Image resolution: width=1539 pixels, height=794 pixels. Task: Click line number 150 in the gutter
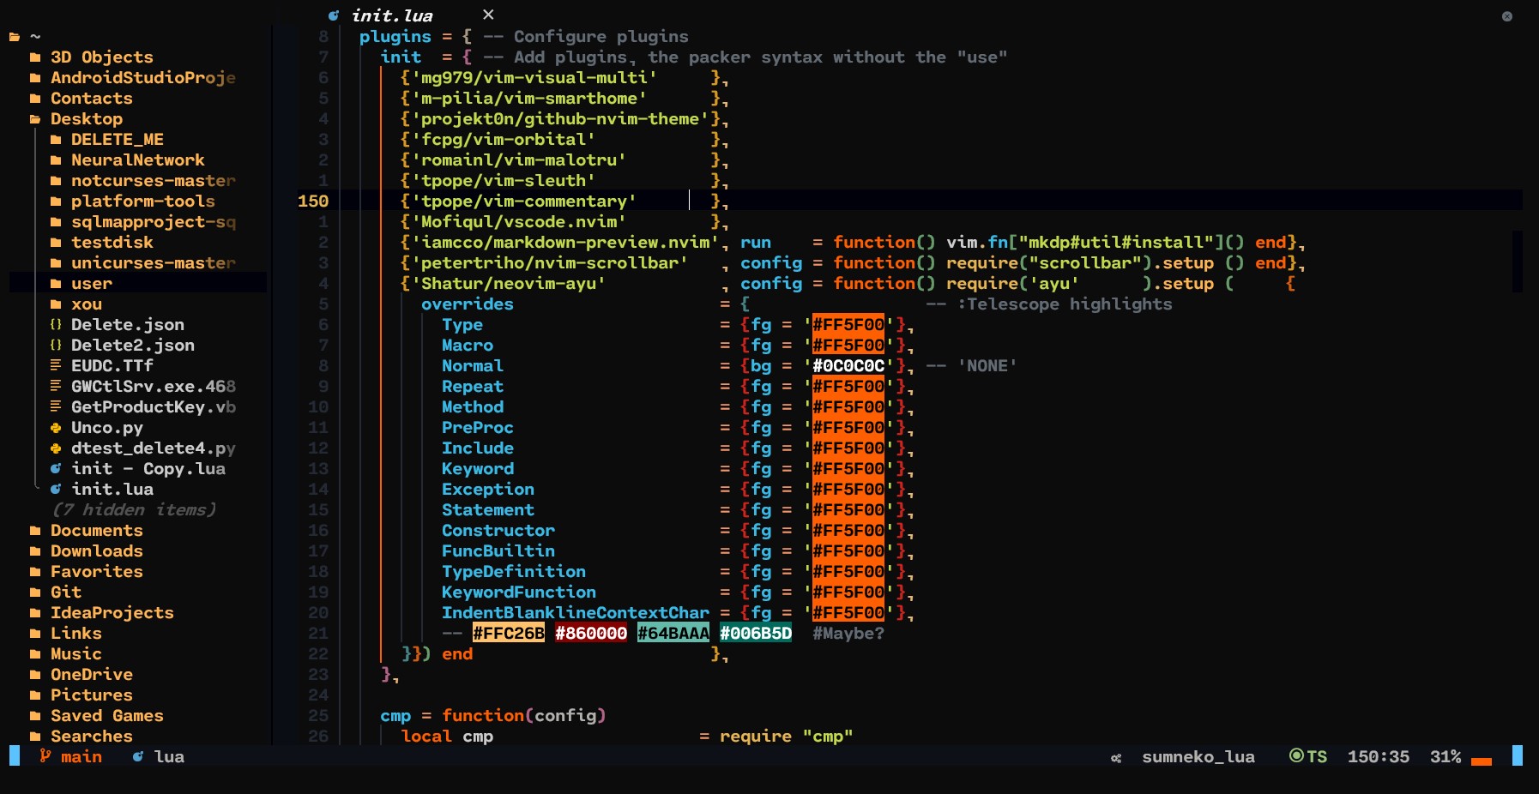point(313,201)
